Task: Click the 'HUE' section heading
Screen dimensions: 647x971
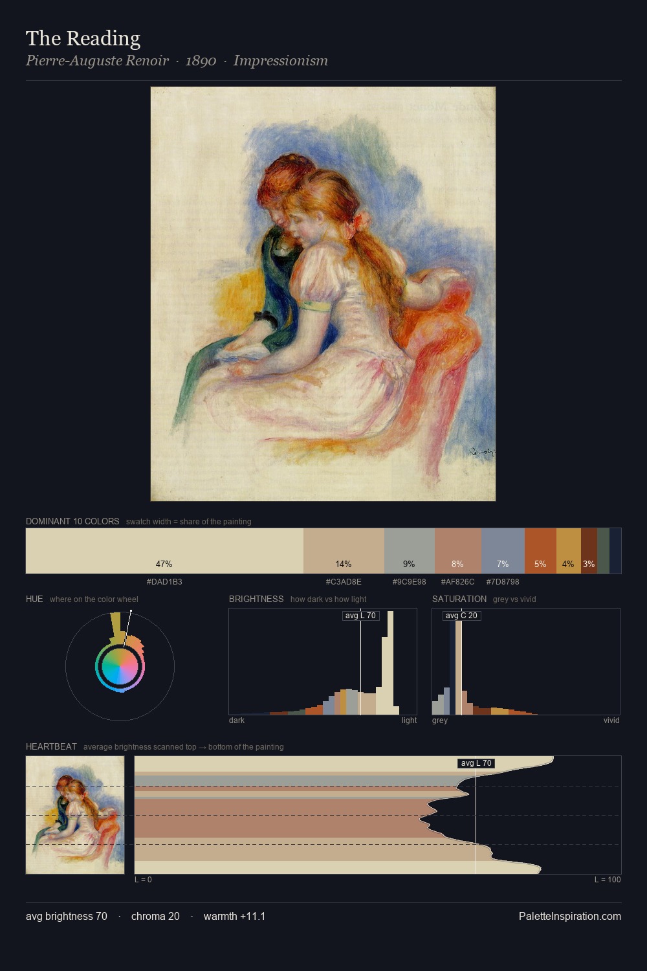Action: point(34,599)
